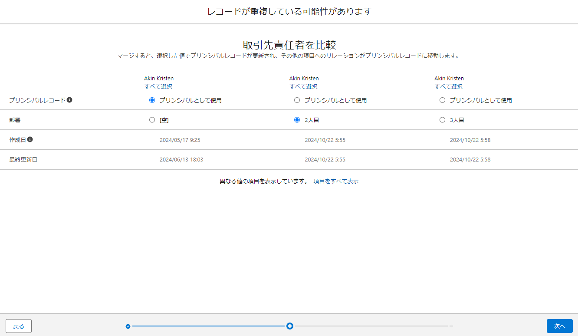Set third Akin Kristen record as principal
Image resolution: width=578 pixels, height=336 pixels.
click(x=442, y=100)
